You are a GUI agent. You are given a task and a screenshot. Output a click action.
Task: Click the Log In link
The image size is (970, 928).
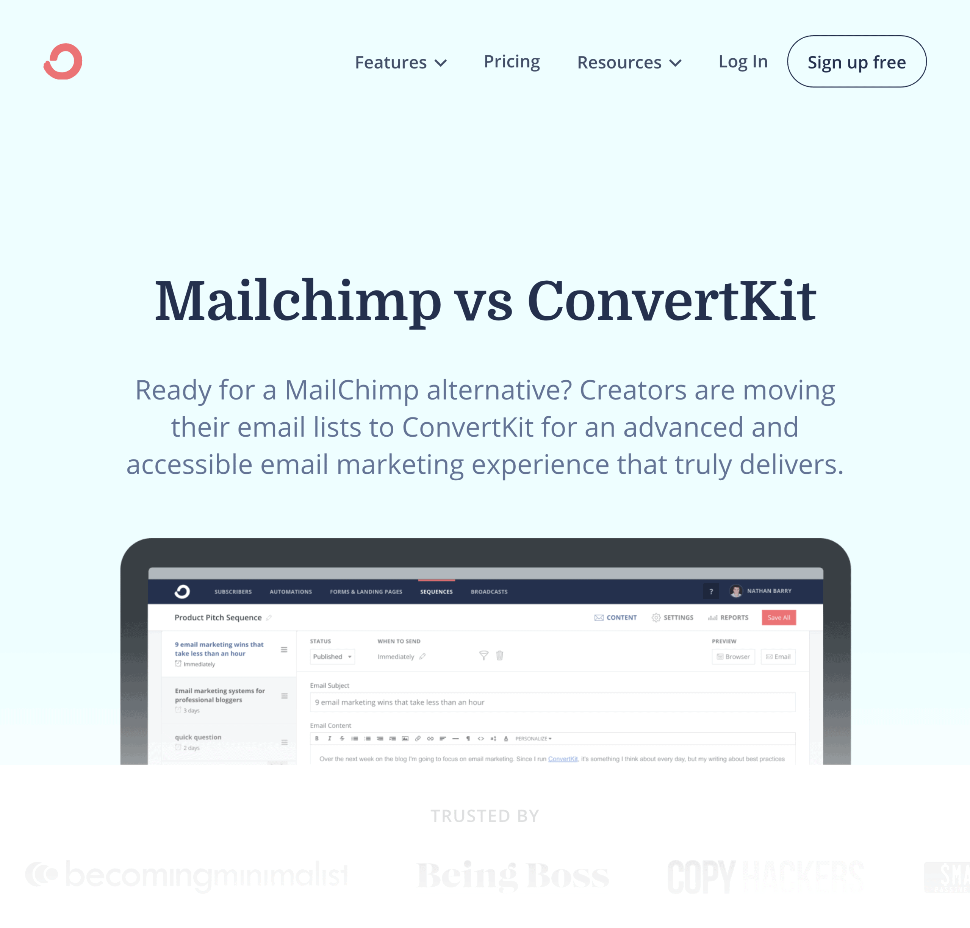[x=743, y=61]
